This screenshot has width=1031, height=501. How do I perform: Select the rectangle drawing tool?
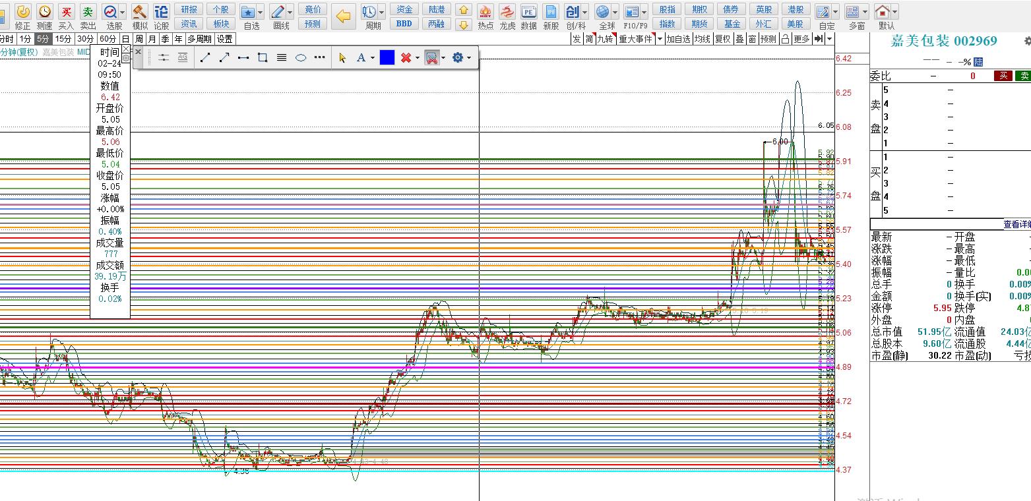[263, 58]
